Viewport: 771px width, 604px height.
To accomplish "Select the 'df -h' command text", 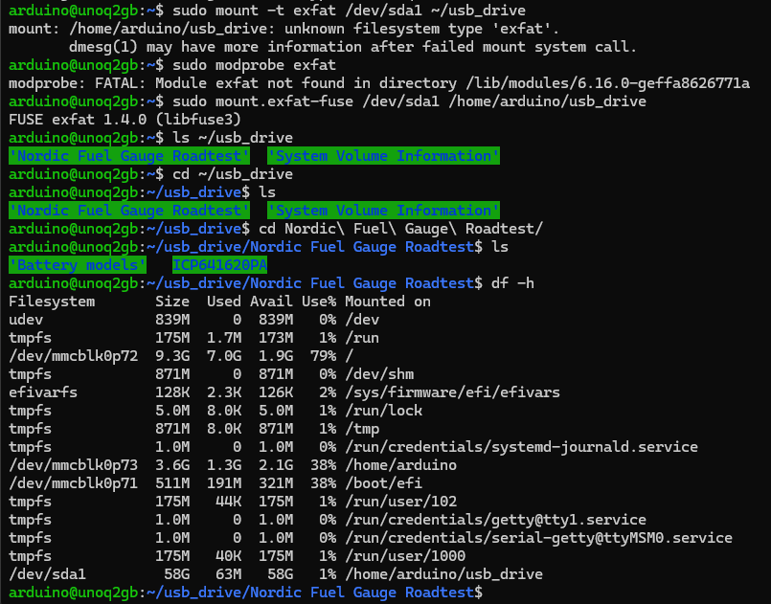I will point(512,283).
